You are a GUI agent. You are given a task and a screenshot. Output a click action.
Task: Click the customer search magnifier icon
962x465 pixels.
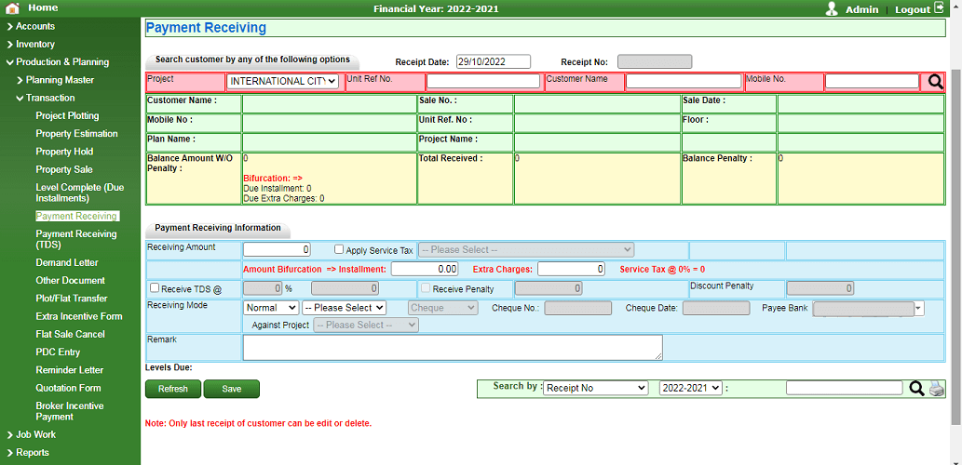[935, 82]
